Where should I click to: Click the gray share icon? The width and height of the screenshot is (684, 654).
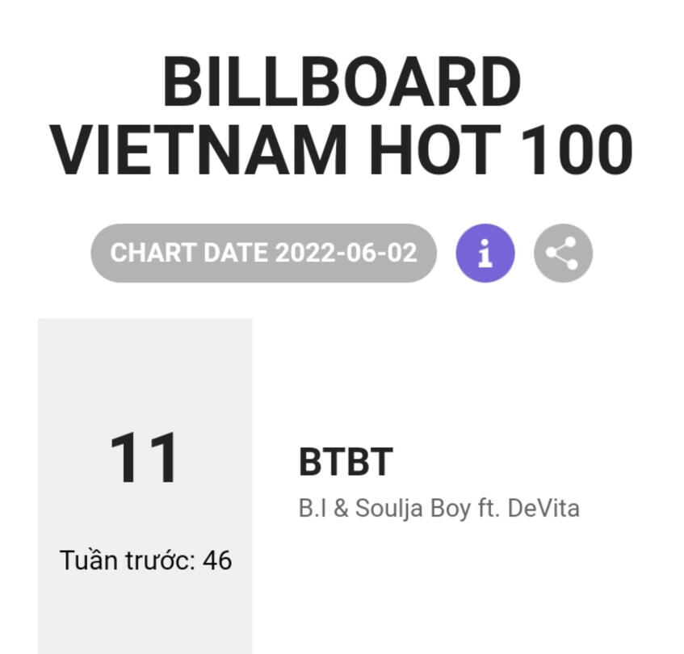coord(563,254)
